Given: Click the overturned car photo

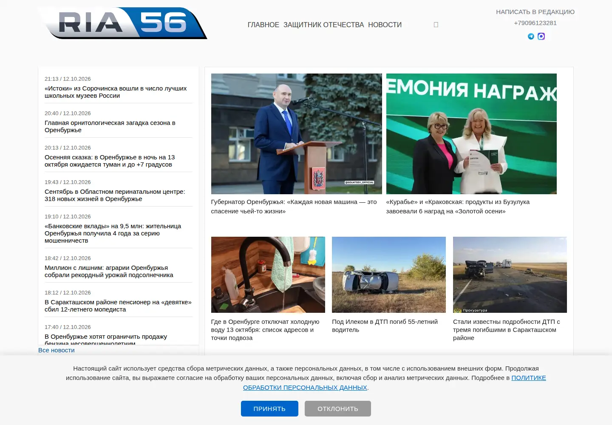Looking at the screenshot, I should coord(389,275).
